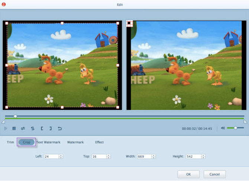Switch to the Effect tab

(x=99, y=142)
